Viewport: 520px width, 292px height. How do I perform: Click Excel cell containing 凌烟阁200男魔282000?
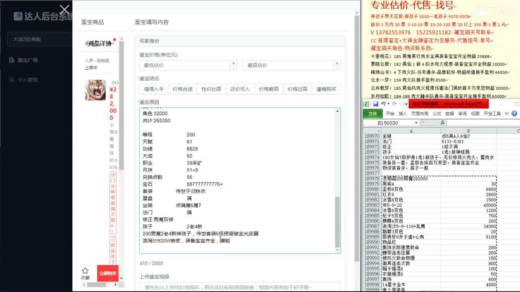(x=411, y=178)
